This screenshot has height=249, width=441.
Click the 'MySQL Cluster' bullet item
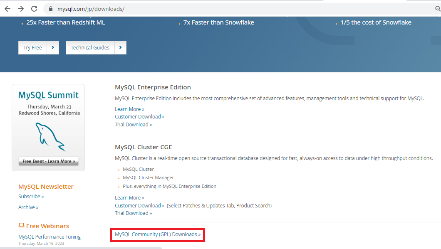[x=139, y=169]
